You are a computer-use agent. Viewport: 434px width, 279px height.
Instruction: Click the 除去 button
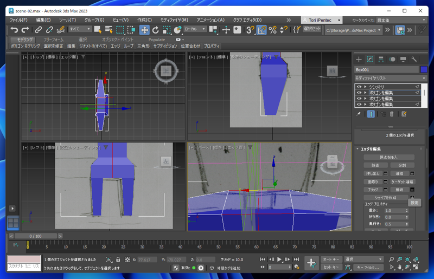pyautogui.click(x=375, y=165)
